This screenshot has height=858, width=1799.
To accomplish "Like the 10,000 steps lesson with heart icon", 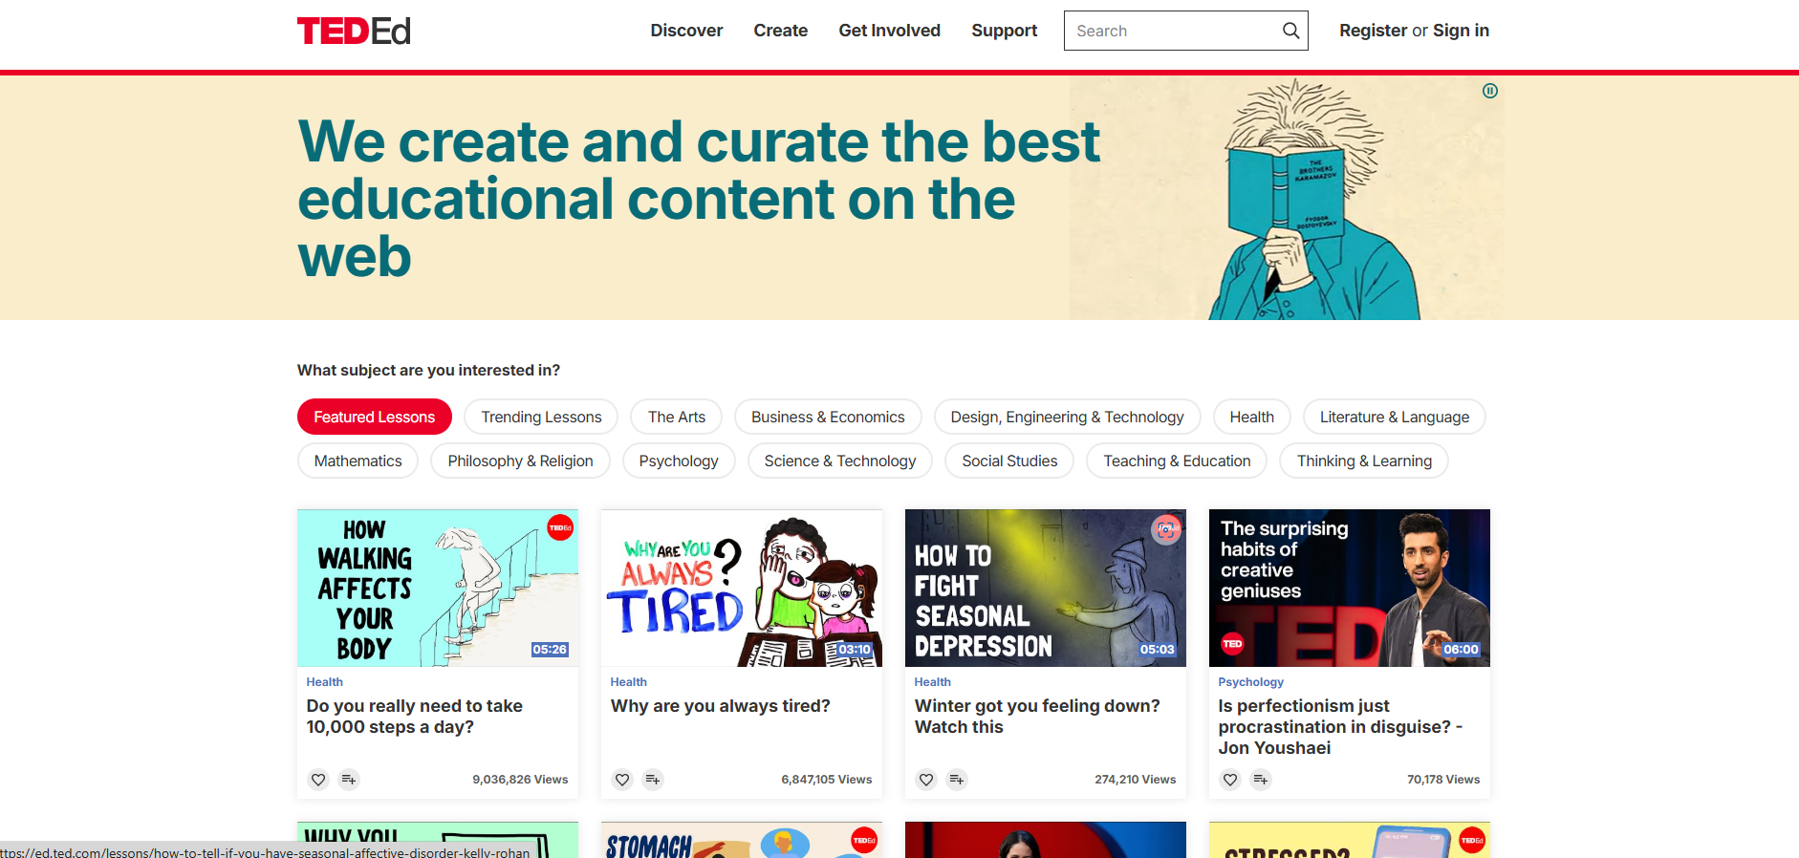I will (318, 780).
